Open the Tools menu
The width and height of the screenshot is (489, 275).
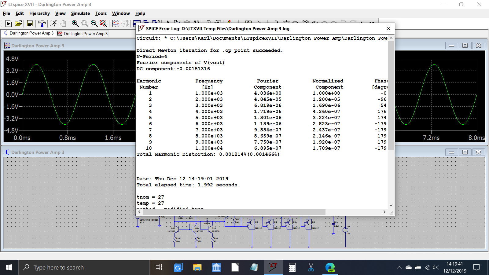coord(101,13)
